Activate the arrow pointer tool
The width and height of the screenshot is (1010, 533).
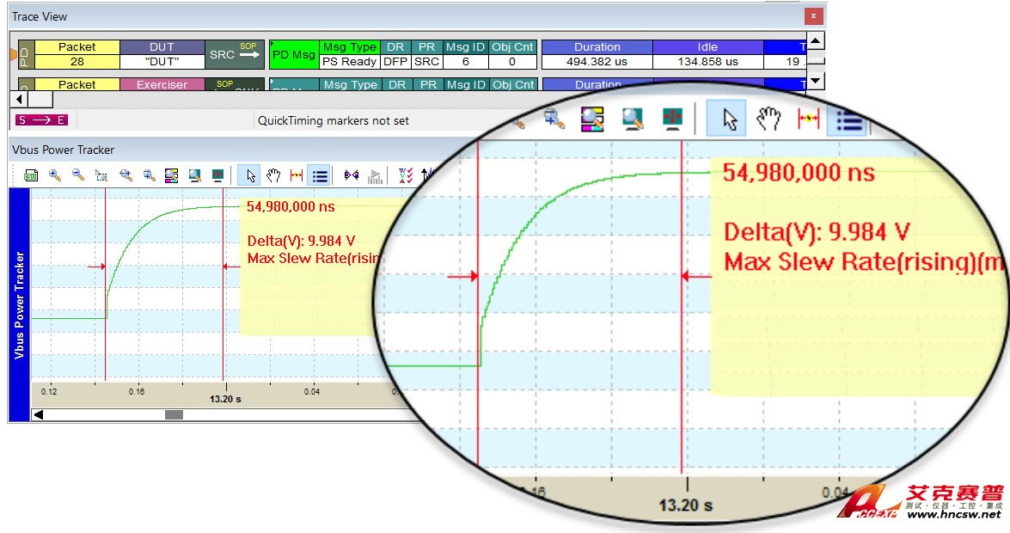(x=250, y=175)
